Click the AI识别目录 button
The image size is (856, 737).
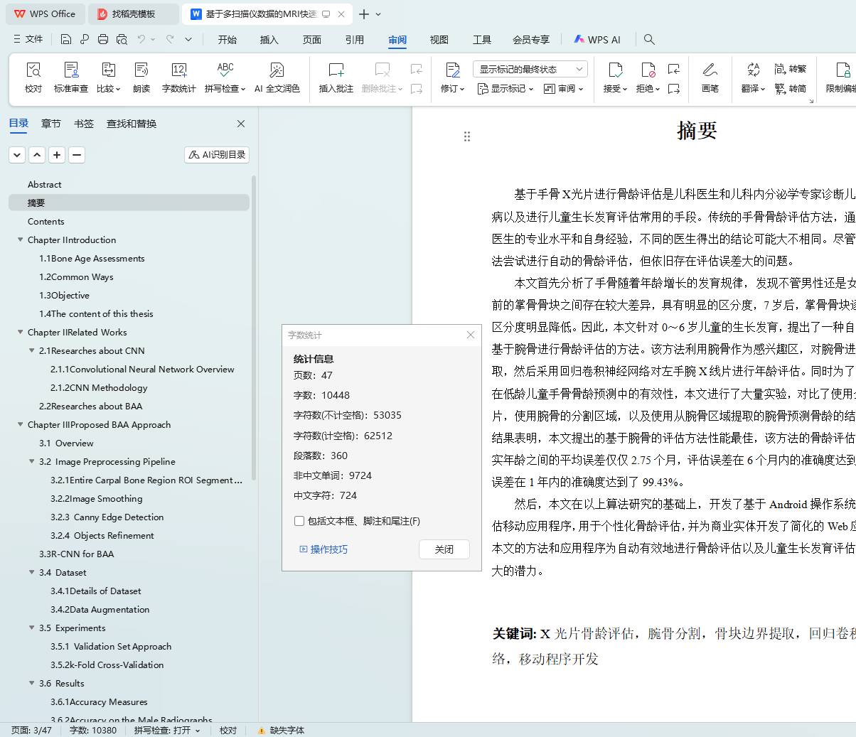(x=217, y=154)
